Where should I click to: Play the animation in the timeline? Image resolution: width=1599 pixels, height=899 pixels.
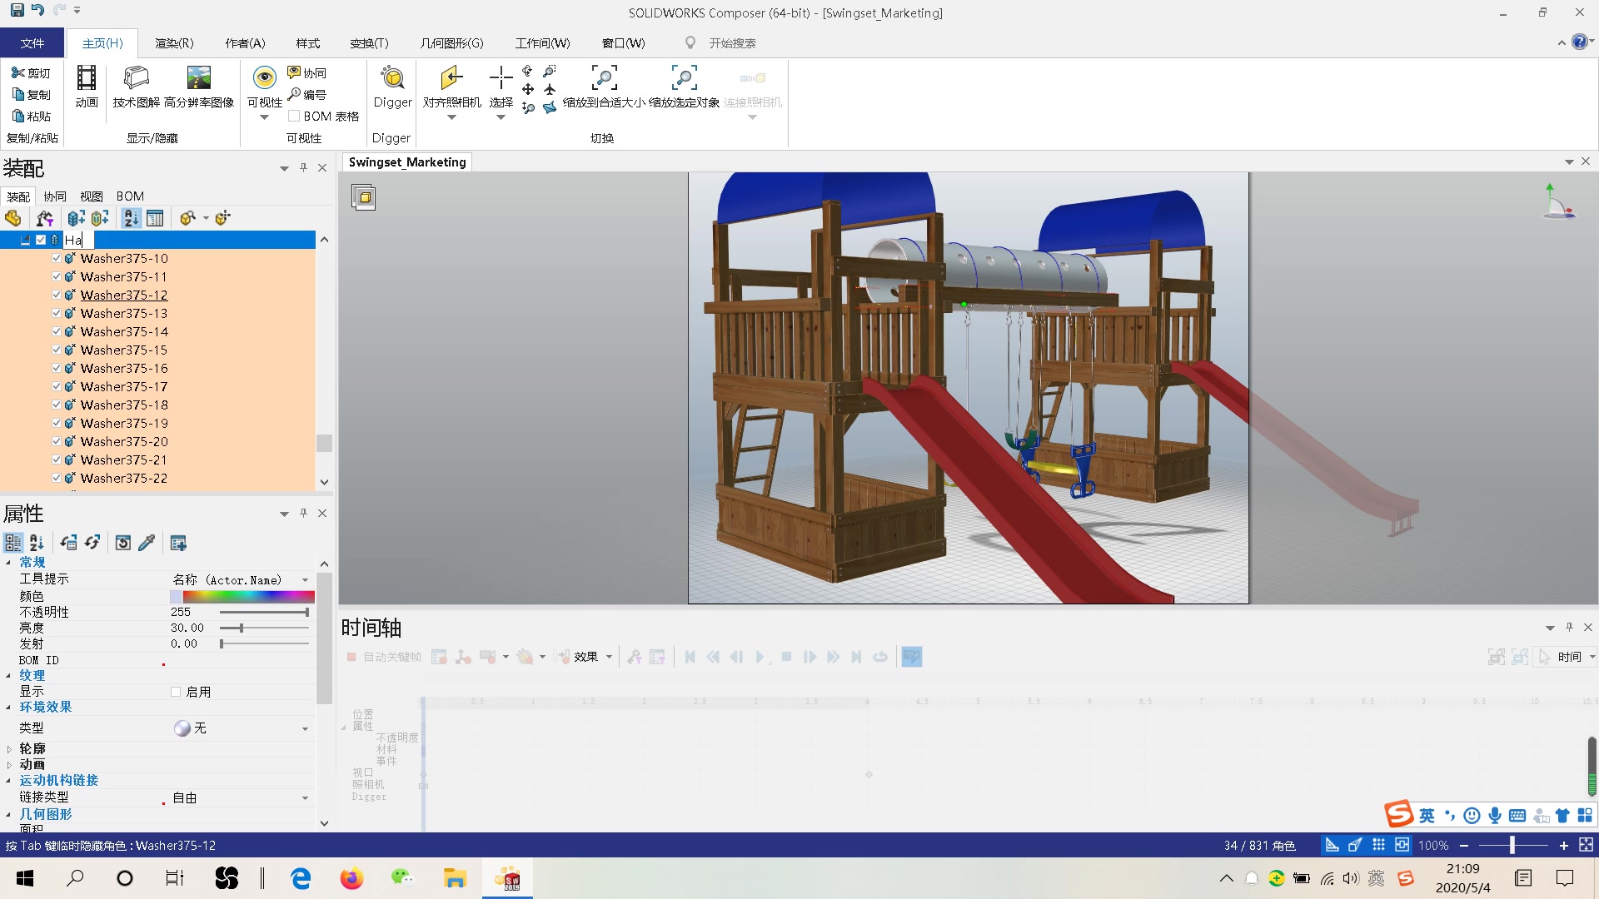tap(760, 657)
